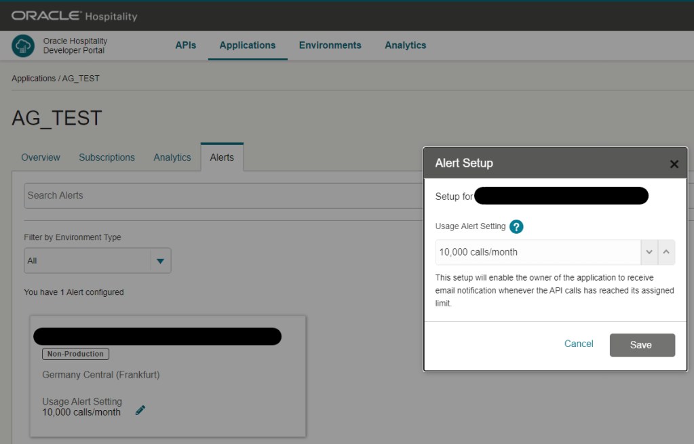Click the help question mark icon
Viewport: 694px width, 444px height.
516,227
